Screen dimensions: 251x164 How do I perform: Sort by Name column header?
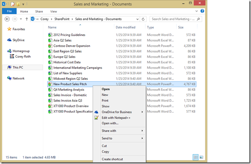pos(52,27)
